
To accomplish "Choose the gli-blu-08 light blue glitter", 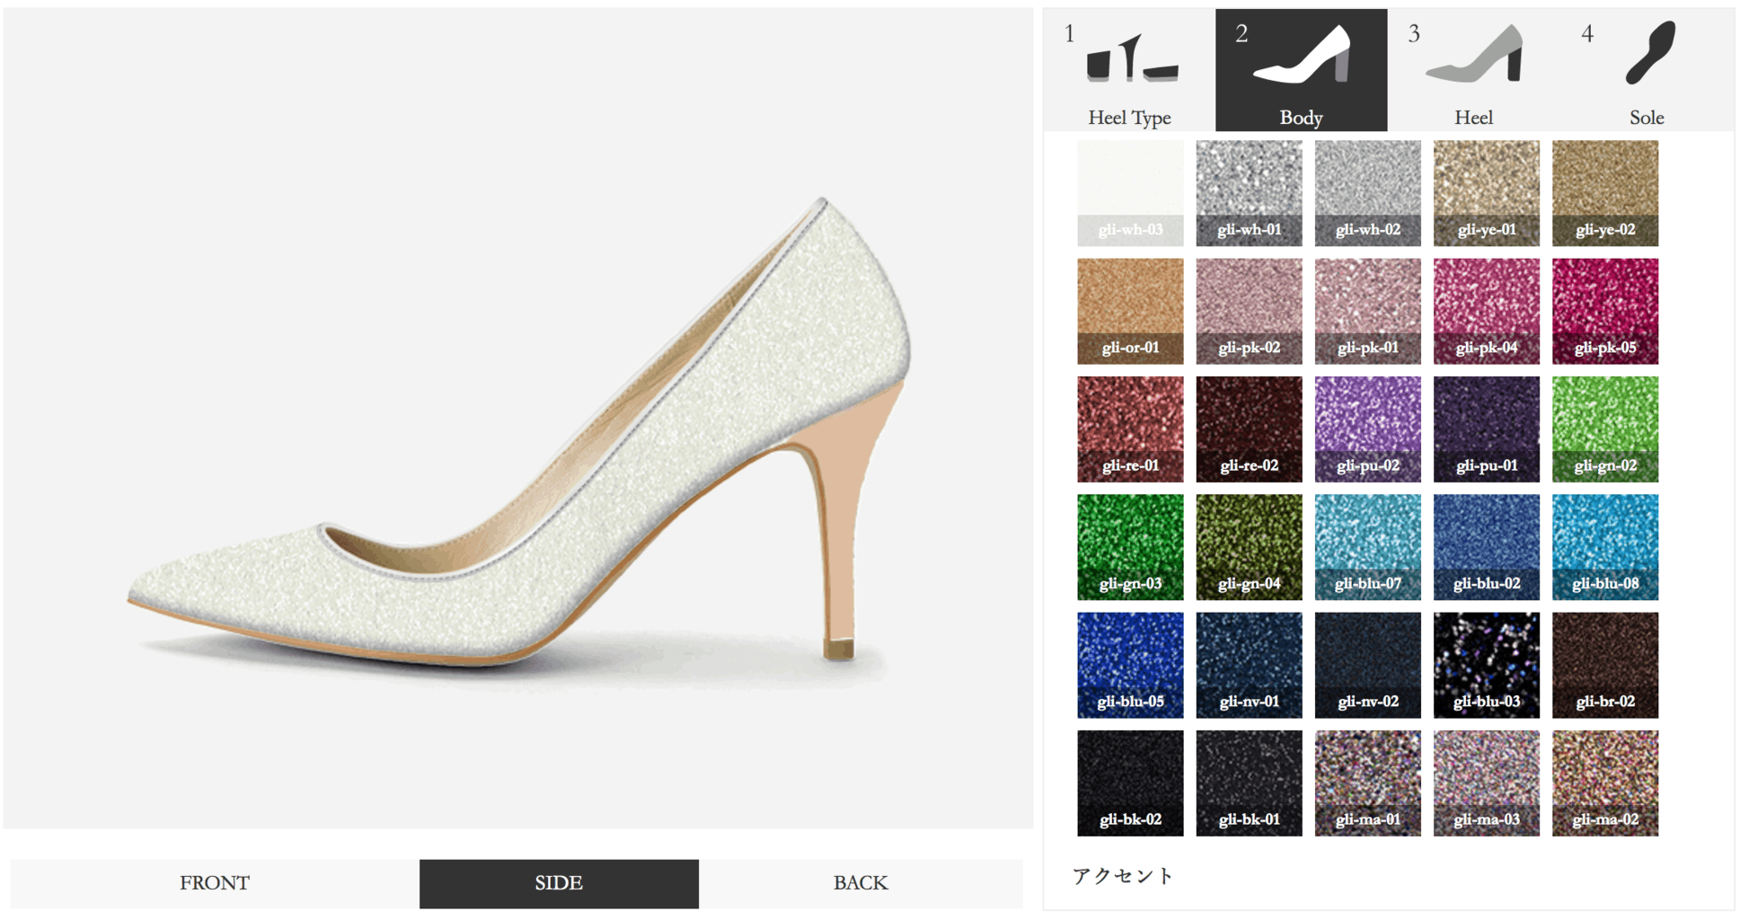I will point(1604,546).
